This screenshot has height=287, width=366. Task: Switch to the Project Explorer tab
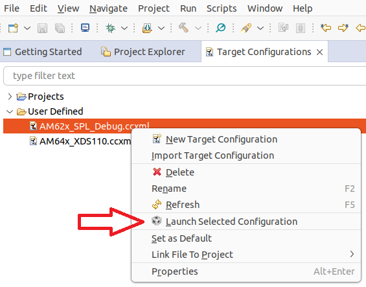tap(143, 52)
